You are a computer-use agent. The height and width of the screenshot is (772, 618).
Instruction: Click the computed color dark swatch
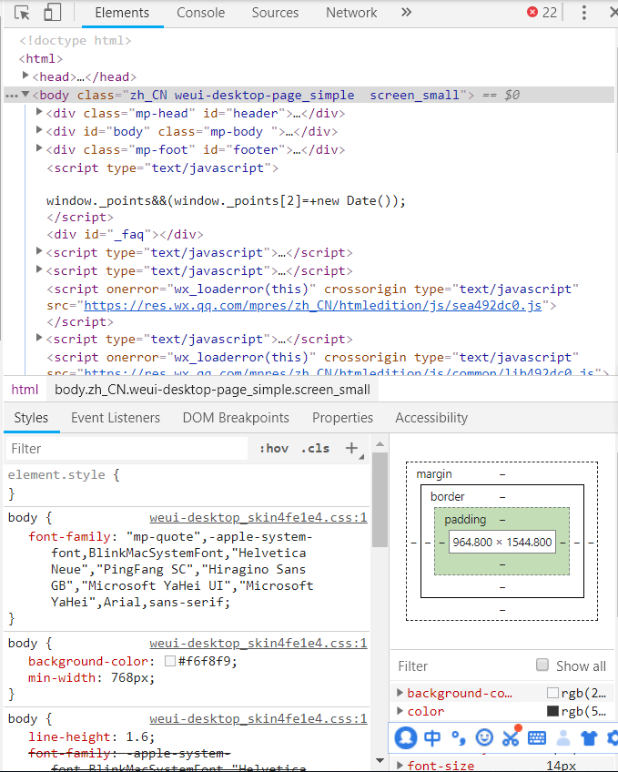point(552,711)
